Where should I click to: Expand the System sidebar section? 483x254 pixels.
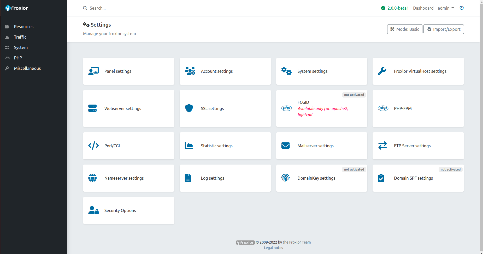[x=21, y=47]
